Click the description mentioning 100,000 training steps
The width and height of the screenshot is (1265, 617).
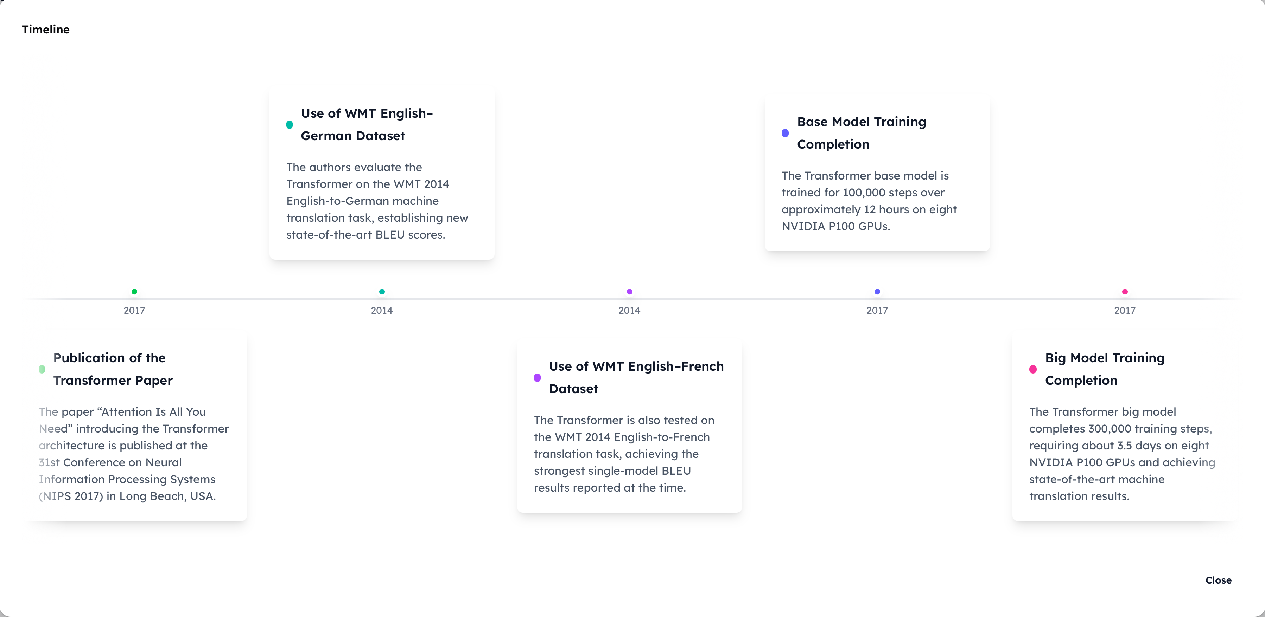pyautogui.click(x=869, y=201)
